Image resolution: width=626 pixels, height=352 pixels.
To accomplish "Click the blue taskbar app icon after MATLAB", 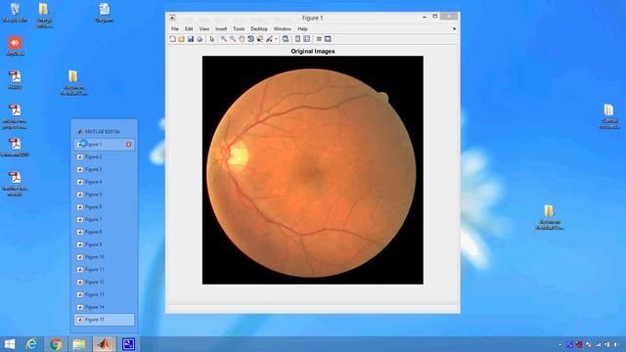I will 128,344.
